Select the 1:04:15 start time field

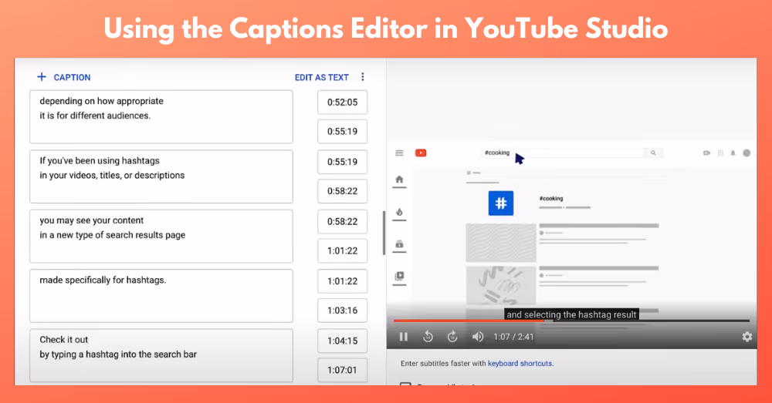[342, 341]
